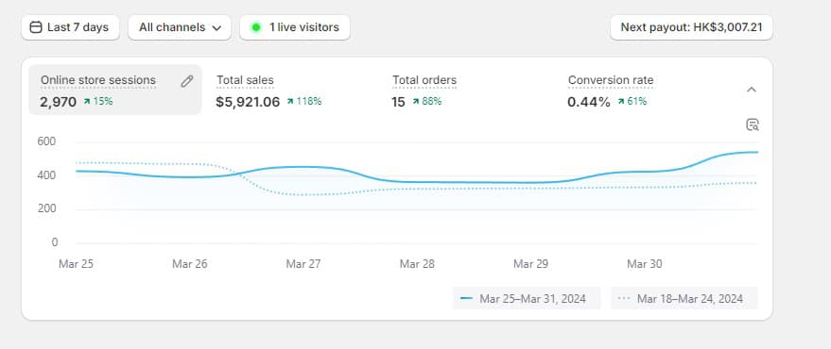Click the 2,970 sessions value
The height and width of the screenshot is (349, 831).
(x=59, y=102)
